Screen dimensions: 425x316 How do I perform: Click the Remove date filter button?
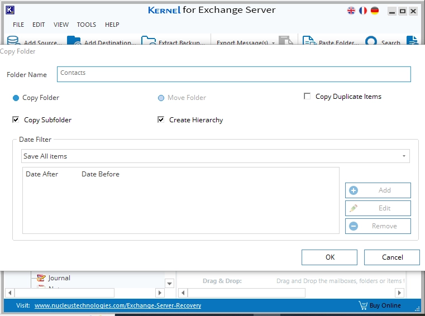pos(378,226)
